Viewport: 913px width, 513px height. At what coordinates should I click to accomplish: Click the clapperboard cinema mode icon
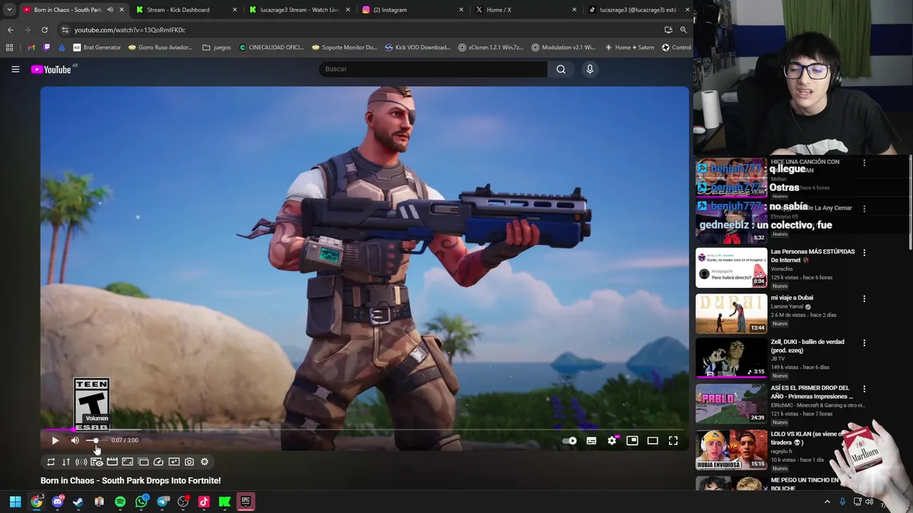pos(112,462)
